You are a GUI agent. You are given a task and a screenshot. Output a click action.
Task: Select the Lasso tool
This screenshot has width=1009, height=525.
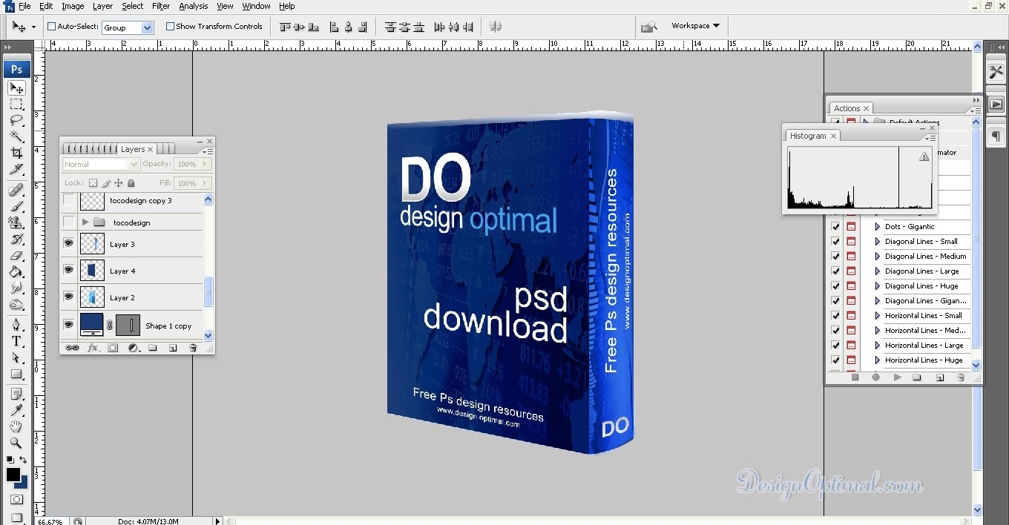coord(16,120)
